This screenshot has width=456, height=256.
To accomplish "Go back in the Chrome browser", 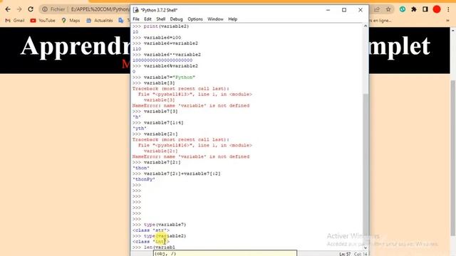I will coord(8,9).
